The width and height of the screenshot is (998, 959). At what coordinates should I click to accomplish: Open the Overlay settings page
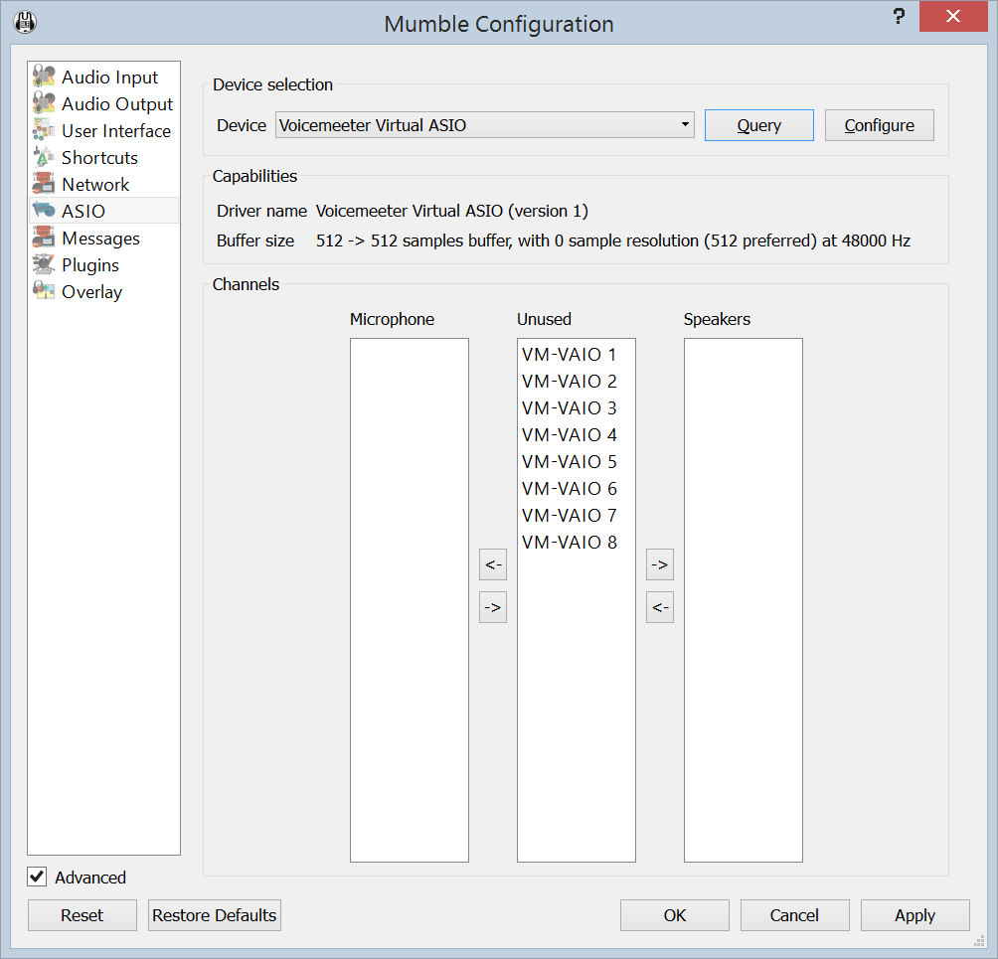click(103, 291)
